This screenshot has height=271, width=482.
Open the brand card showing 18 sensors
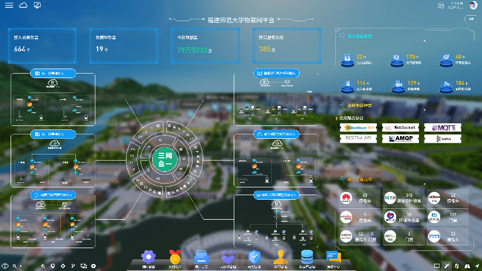403,217
